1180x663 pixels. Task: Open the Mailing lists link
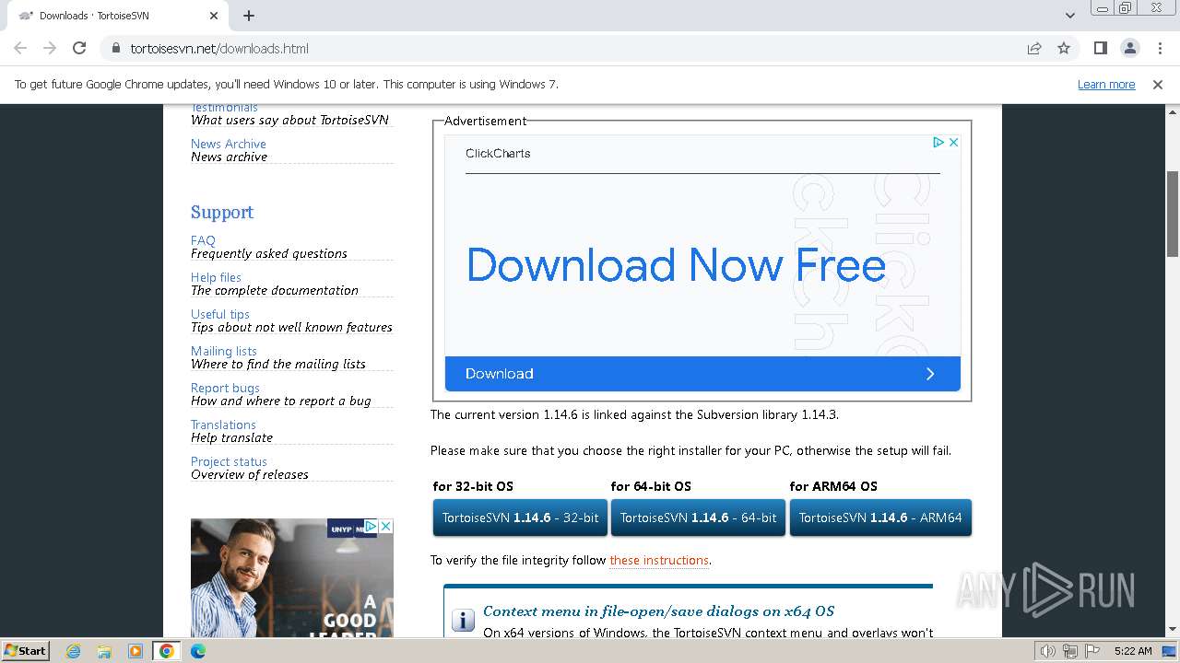pyautogui.click(x=224, y=351)
